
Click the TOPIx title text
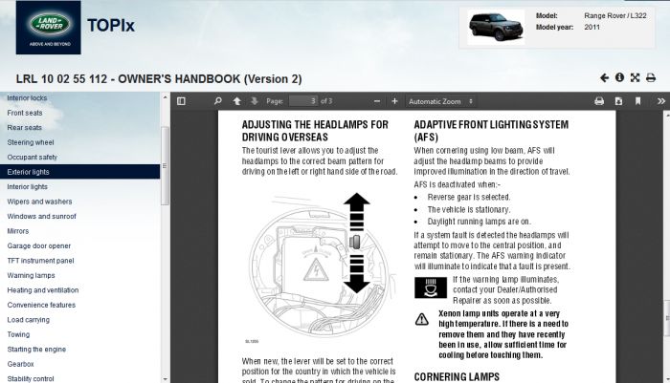pos(111,26)
